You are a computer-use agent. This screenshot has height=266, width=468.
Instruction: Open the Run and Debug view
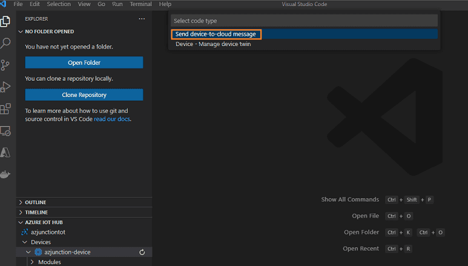[x=5, y=87]
